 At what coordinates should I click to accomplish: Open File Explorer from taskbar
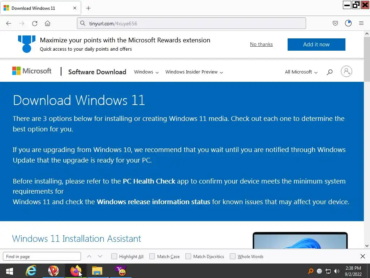(x=97, y=271)
